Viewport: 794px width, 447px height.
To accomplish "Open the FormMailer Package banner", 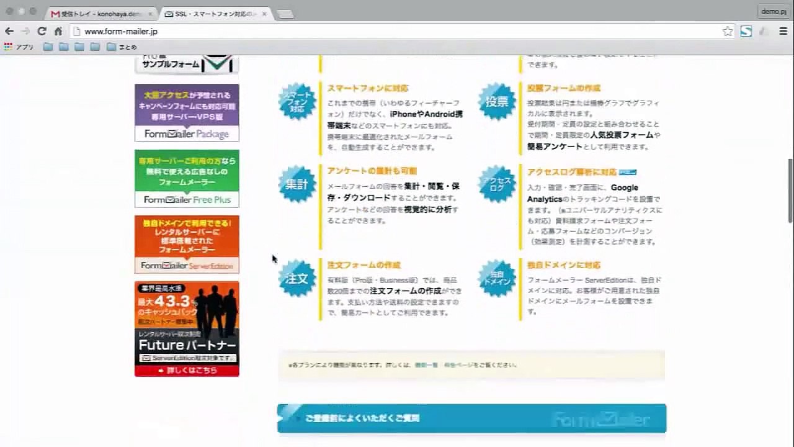I will 187,113.
